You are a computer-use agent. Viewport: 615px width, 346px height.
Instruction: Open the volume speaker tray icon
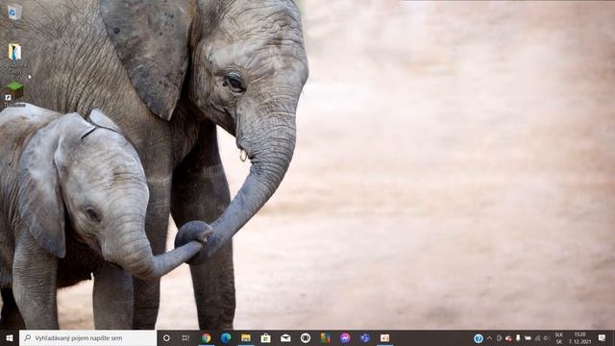click(x=547, y=338)
